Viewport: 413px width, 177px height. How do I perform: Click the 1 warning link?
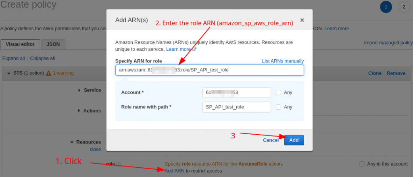pos(63,73)
